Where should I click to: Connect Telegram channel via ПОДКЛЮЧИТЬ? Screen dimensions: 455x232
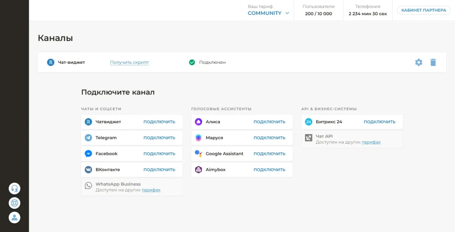(x=159, y=138)
